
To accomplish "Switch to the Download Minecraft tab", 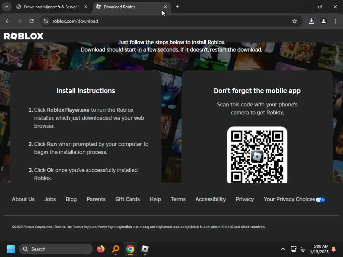I will (52, 7).
